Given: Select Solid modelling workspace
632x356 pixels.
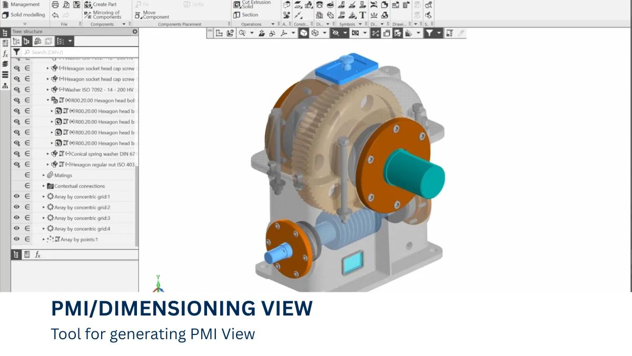Looking at the screenshot, I should 23,15.
